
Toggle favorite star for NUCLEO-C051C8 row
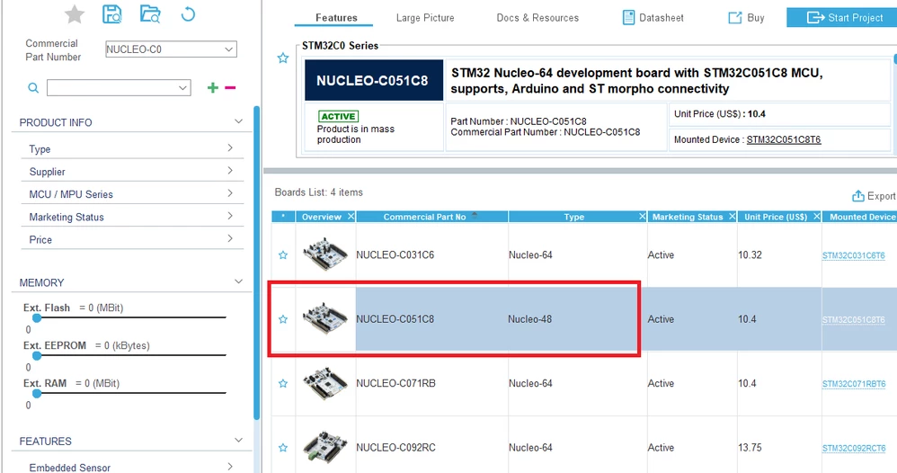[x=282, y=319]
